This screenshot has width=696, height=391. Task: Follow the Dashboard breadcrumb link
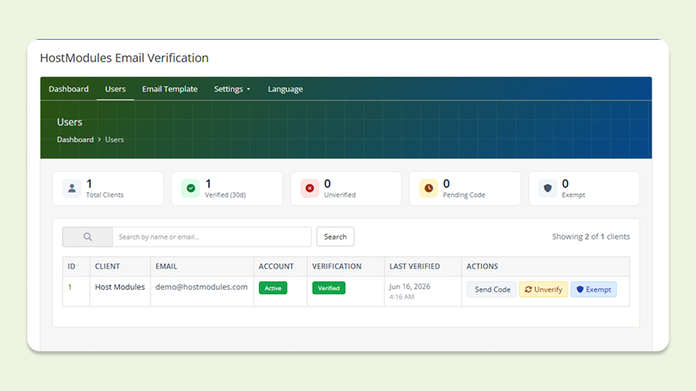[x=75, y=139]
